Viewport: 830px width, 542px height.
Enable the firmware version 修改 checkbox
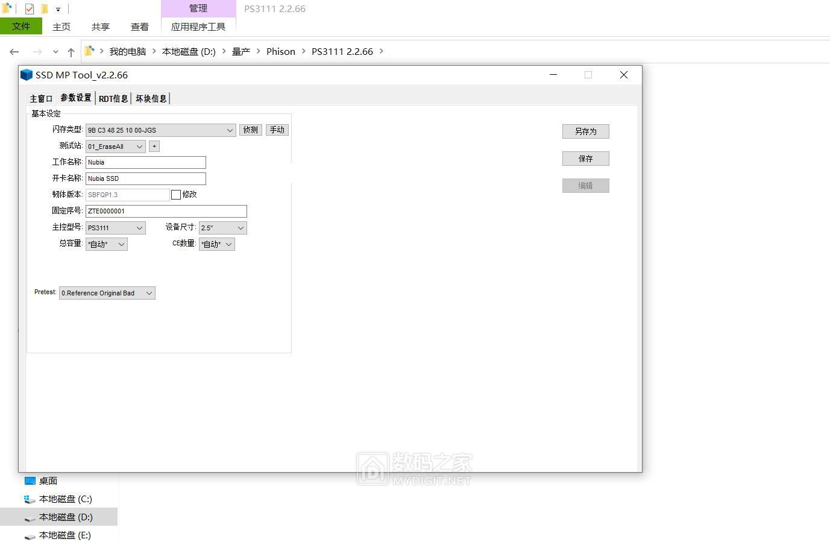point(176,195)
